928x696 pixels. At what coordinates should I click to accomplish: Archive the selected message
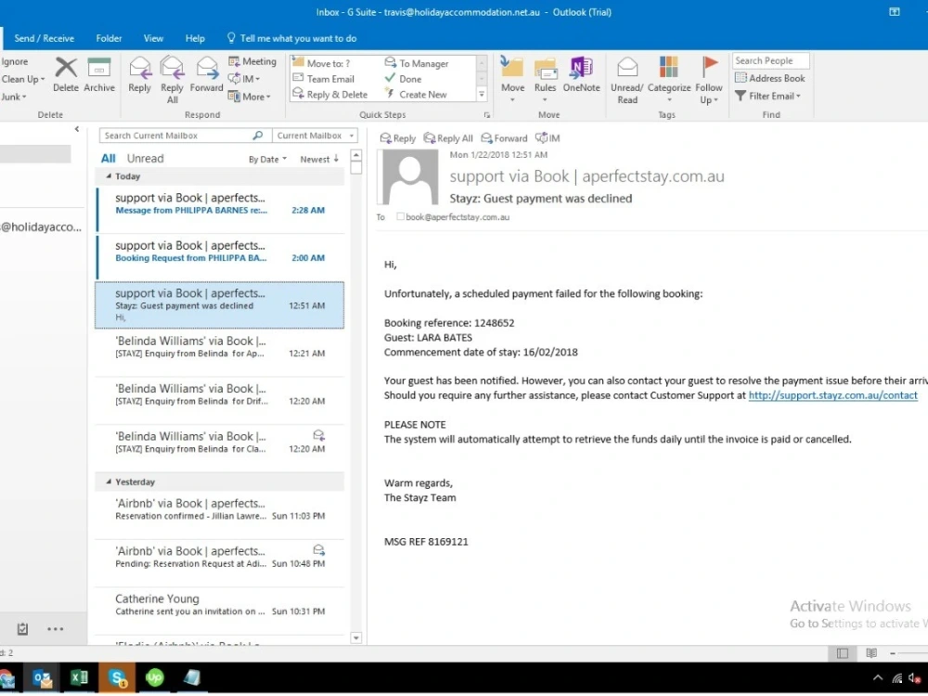(x=99, y=74)
